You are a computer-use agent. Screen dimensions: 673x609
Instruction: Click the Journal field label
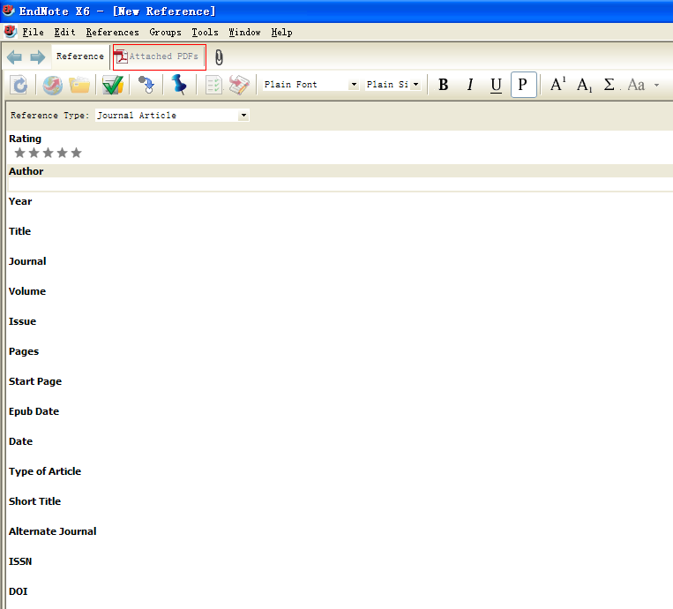27,261
